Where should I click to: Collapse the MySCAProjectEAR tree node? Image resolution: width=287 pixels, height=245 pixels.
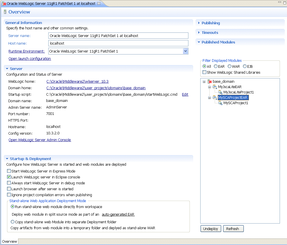[209, 98]
